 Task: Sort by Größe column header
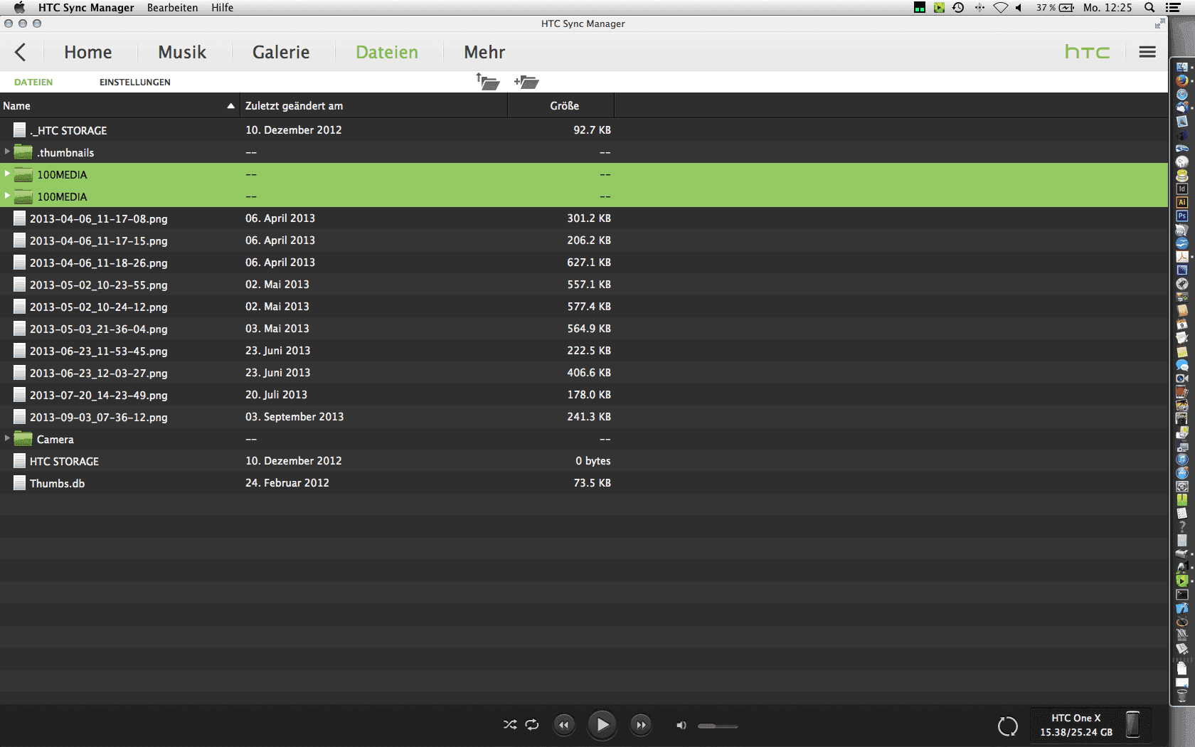561,106
